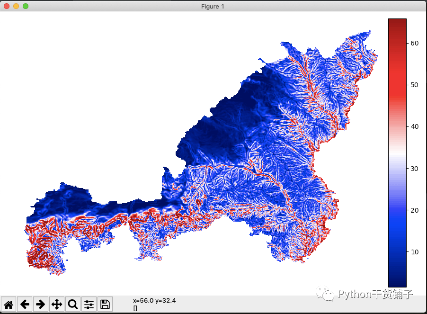This screenshot has height=314, width=427.
Task: Save the figure using the disk icon
Action: [105, 304]
